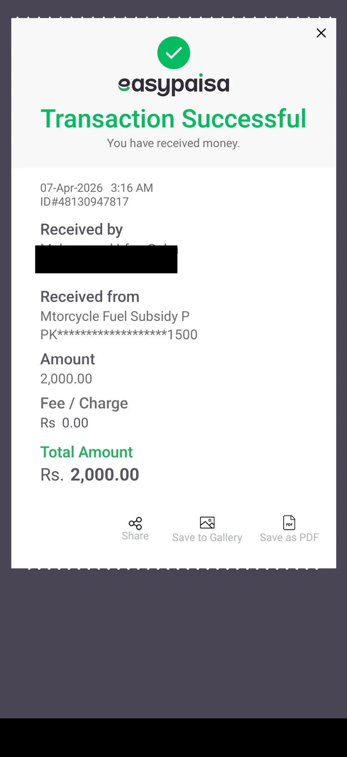Screen dimensions: 347x757
Task: Tap the Save to Gallery picture icon
Action: 207,523
